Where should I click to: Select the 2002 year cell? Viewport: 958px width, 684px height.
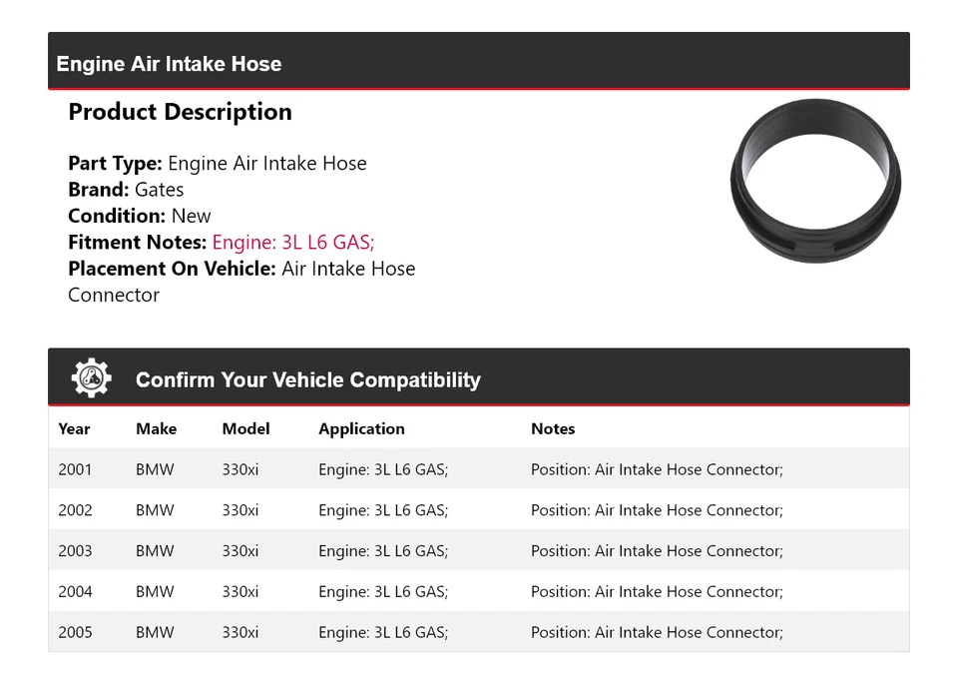coord(75,510)
